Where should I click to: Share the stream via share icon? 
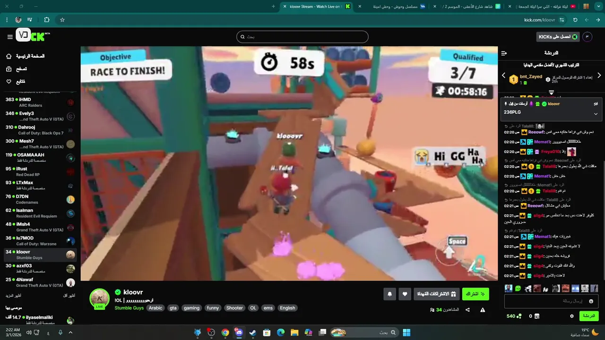pos(467,310)
